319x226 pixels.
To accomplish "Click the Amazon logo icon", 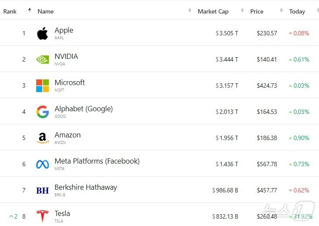I will [42, 138].
